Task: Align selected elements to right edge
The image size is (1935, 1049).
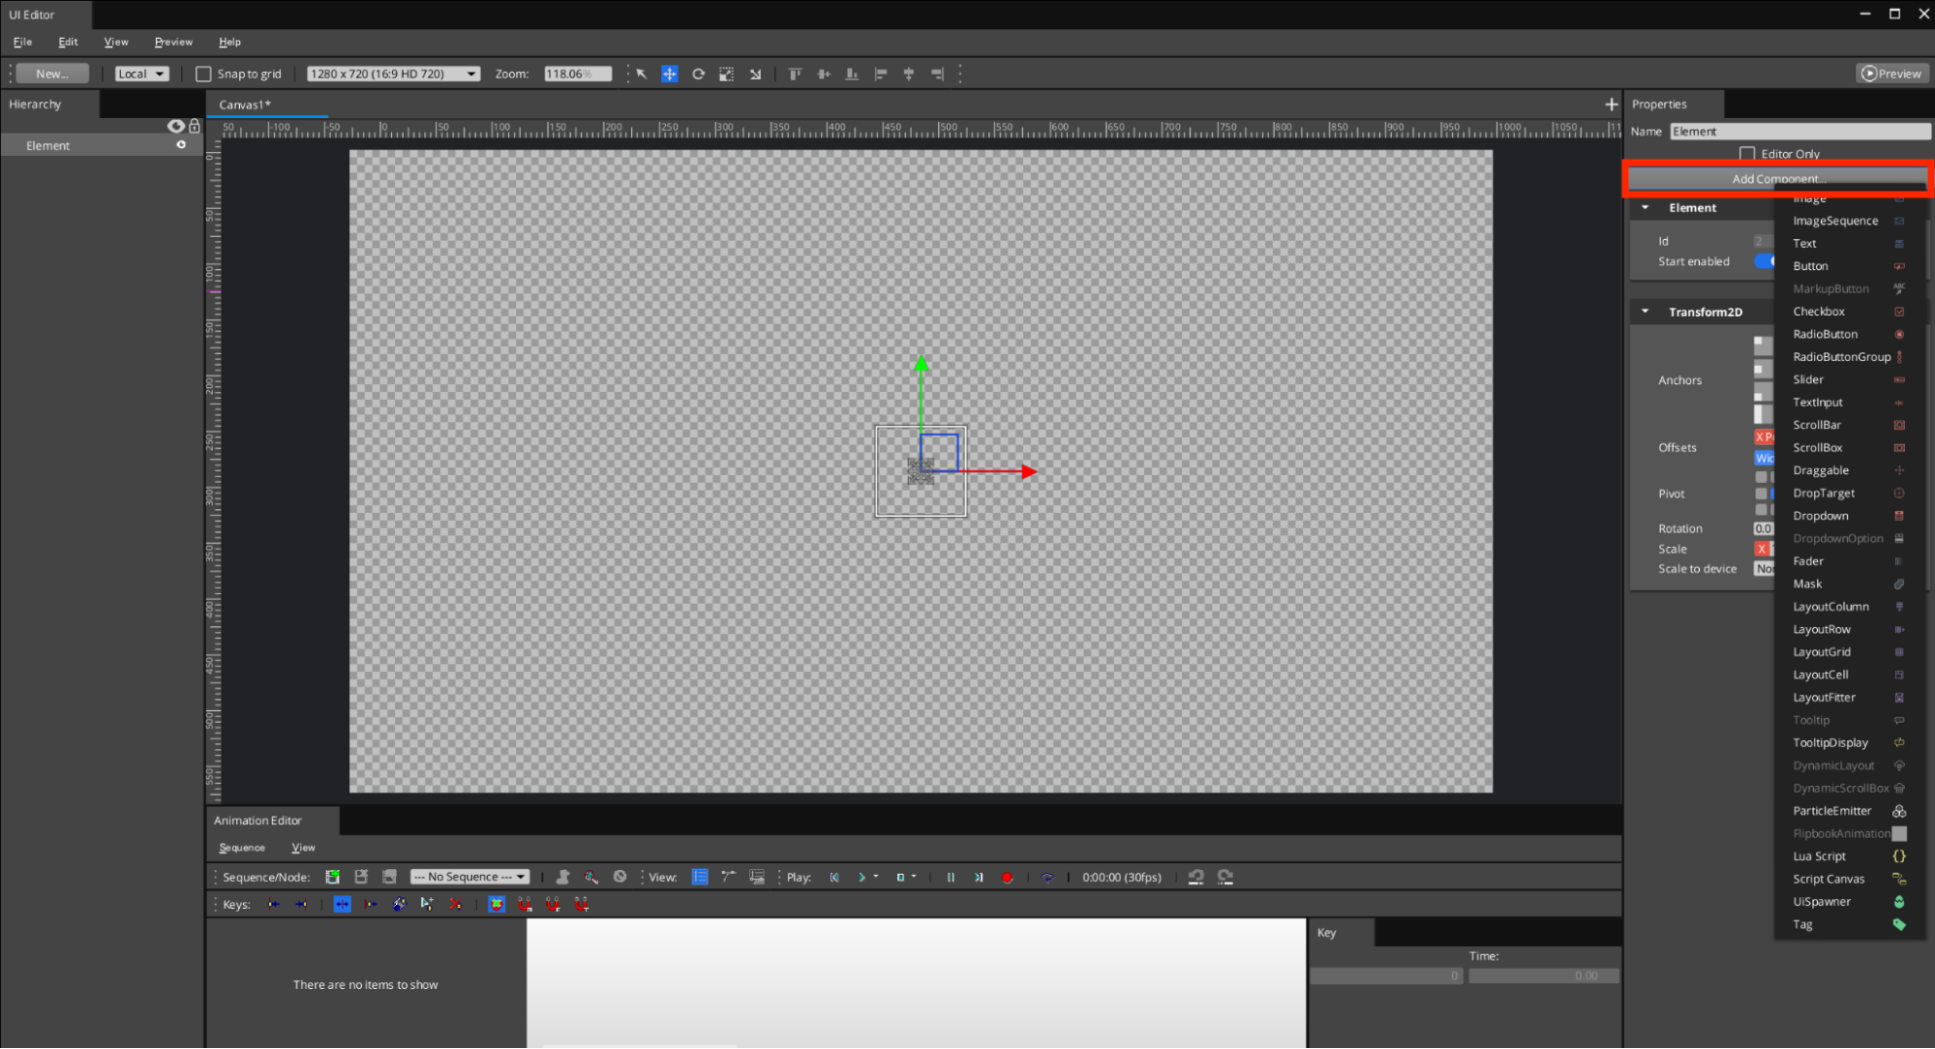Action: click(937, 74)
